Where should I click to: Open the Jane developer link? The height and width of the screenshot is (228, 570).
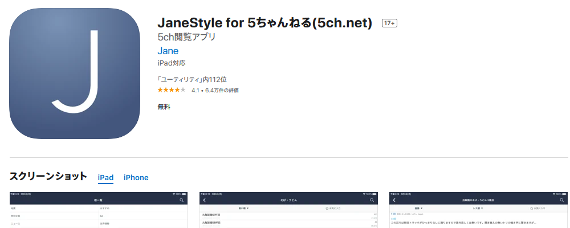pyautogui.click(x=168, y=51)
